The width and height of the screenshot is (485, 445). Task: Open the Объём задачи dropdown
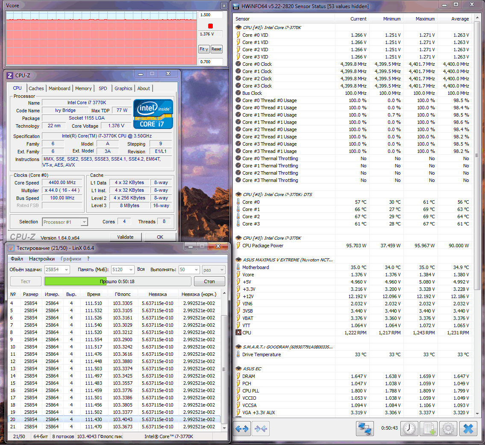point(57,270)
